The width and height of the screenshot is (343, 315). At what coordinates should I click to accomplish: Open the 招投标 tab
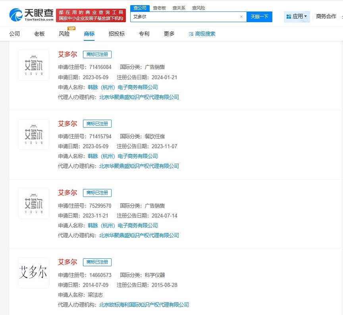click(x=116, y=34)
